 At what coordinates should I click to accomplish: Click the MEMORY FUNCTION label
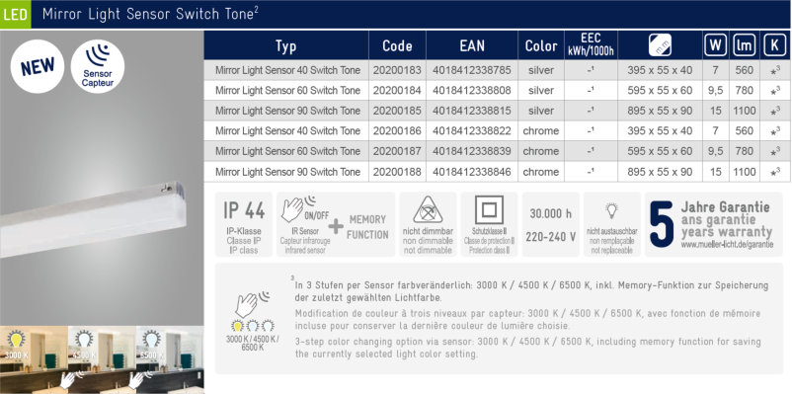[x=367, y=227]
